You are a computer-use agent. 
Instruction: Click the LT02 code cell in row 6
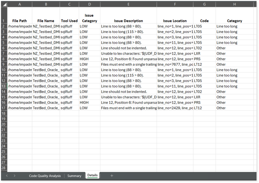204,48
